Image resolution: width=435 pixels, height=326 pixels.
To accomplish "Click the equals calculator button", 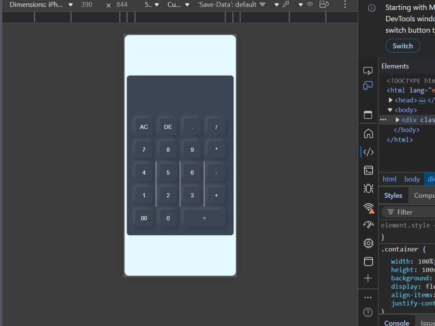I will 204,218.
